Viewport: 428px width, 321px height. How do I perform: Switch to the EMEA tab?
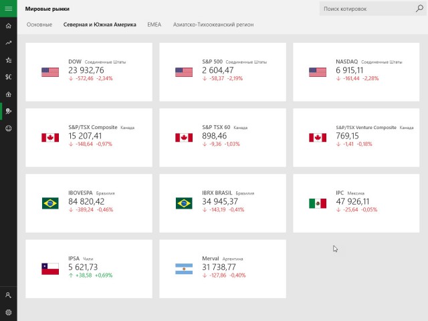(x=154, y=25)
